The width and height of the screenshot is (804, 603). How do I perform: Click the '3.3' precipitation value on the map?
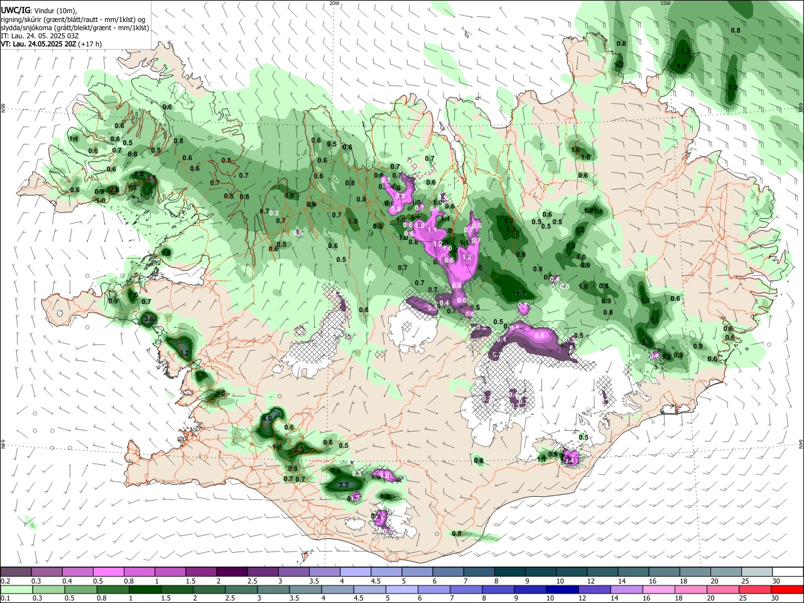(x=344, y=485)
